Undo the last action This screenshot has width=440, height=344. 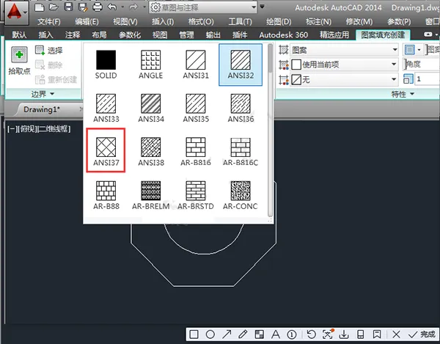tap(112, 7)
